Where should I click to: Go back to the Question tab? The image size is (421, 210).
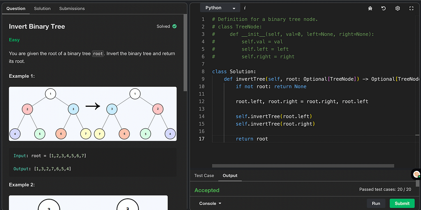(x=16, y=8)
